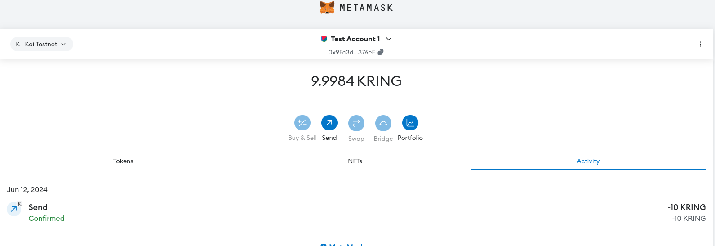This screenshot has height=246, width=715.
Task: Click the Test Account 1 avatar
Action: click(324, 39)
